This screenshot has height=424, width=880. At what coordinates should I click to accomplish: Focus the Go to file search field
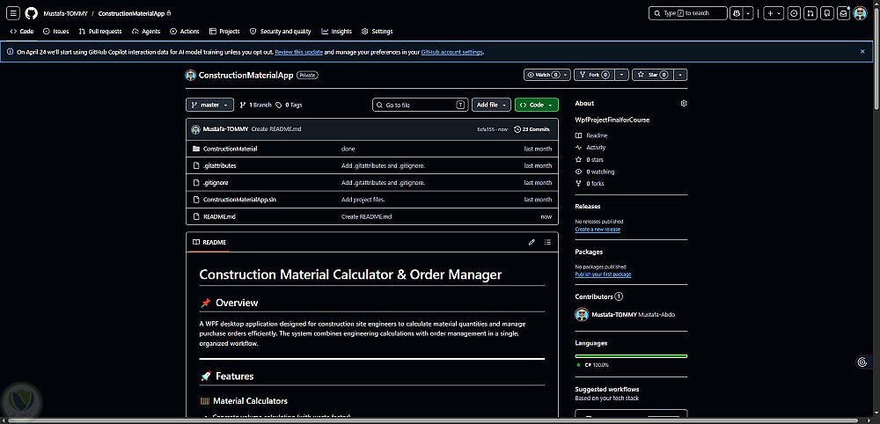pos(421,105)
